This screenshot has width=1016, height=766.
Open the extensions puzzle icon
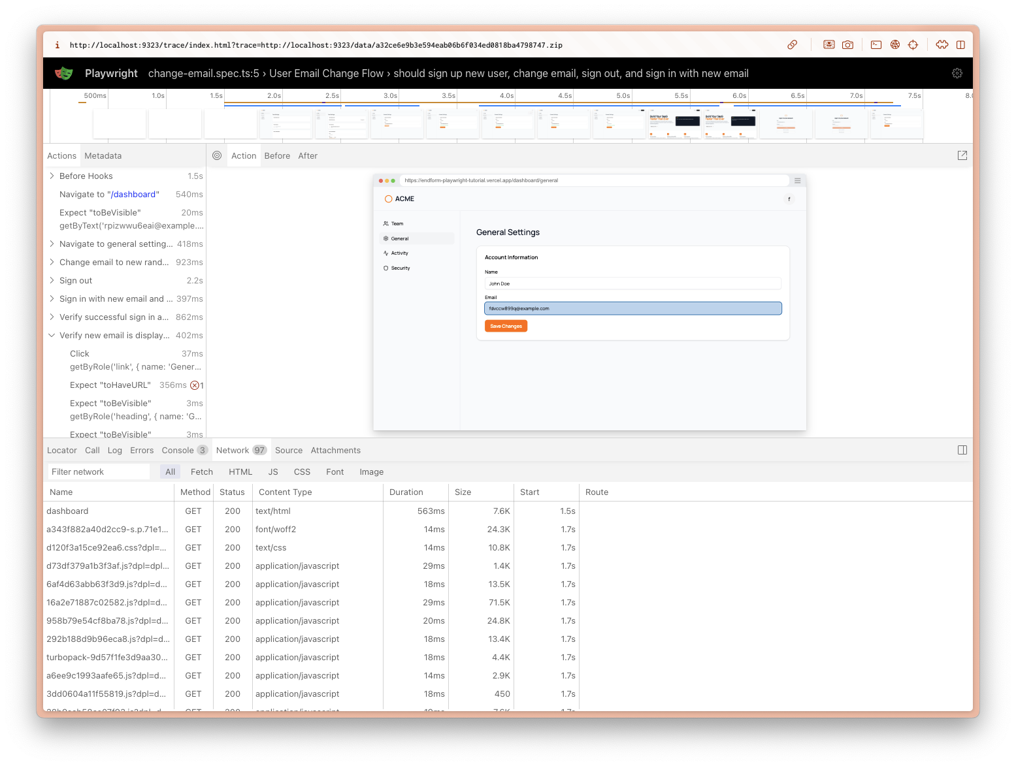tap(942, 45)
